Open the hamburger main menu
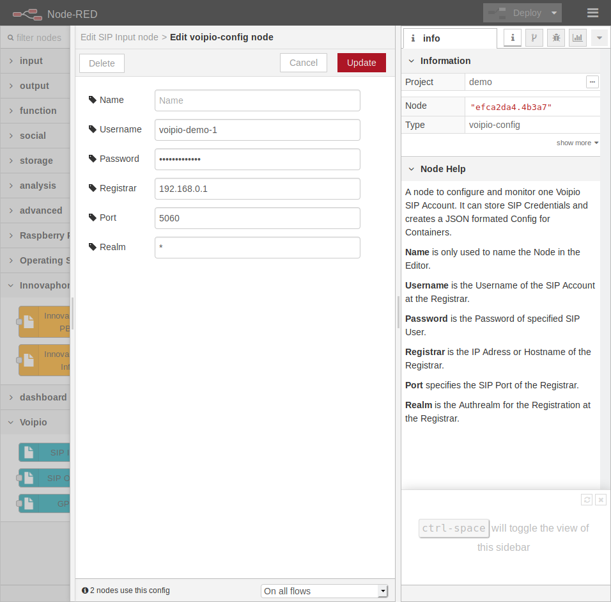 [x=592, y=13]
